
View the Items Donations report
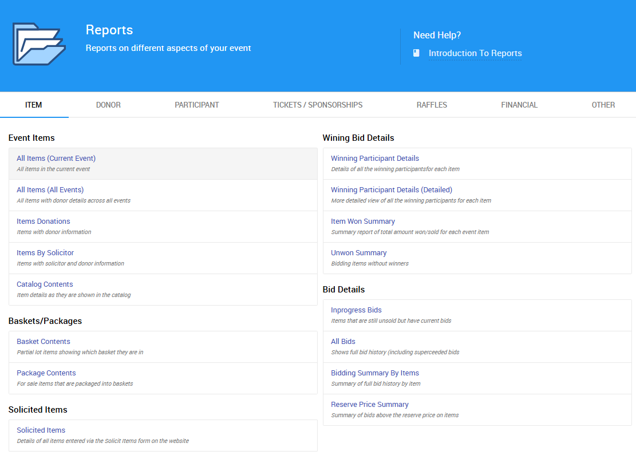click(x=44, y=221)
